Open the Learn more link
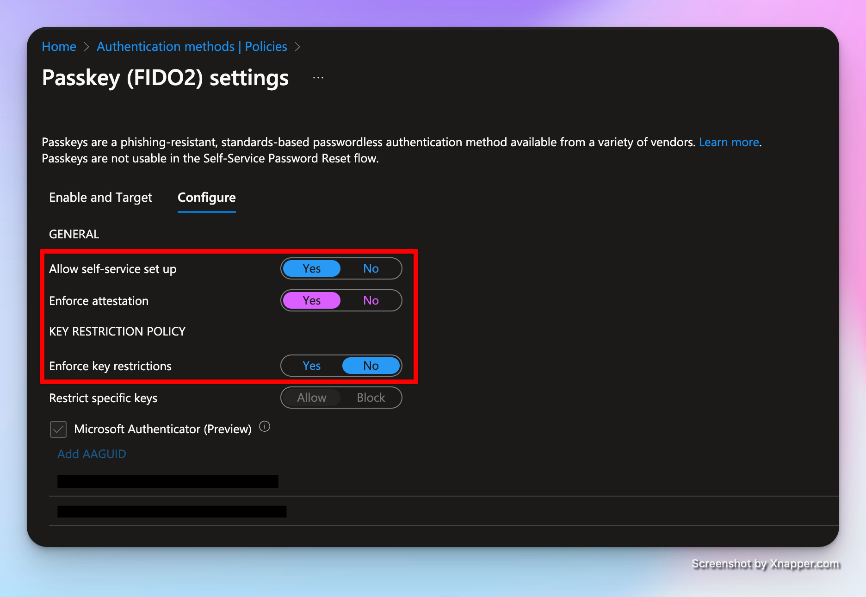The image size is (866, 597). pyautogui.click(x=729, y=143)
